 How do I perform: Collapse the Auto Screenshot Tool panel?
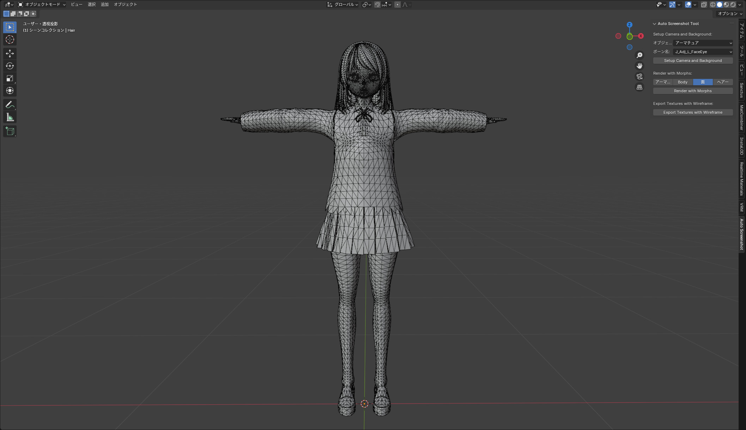click(x=655, y=24)
